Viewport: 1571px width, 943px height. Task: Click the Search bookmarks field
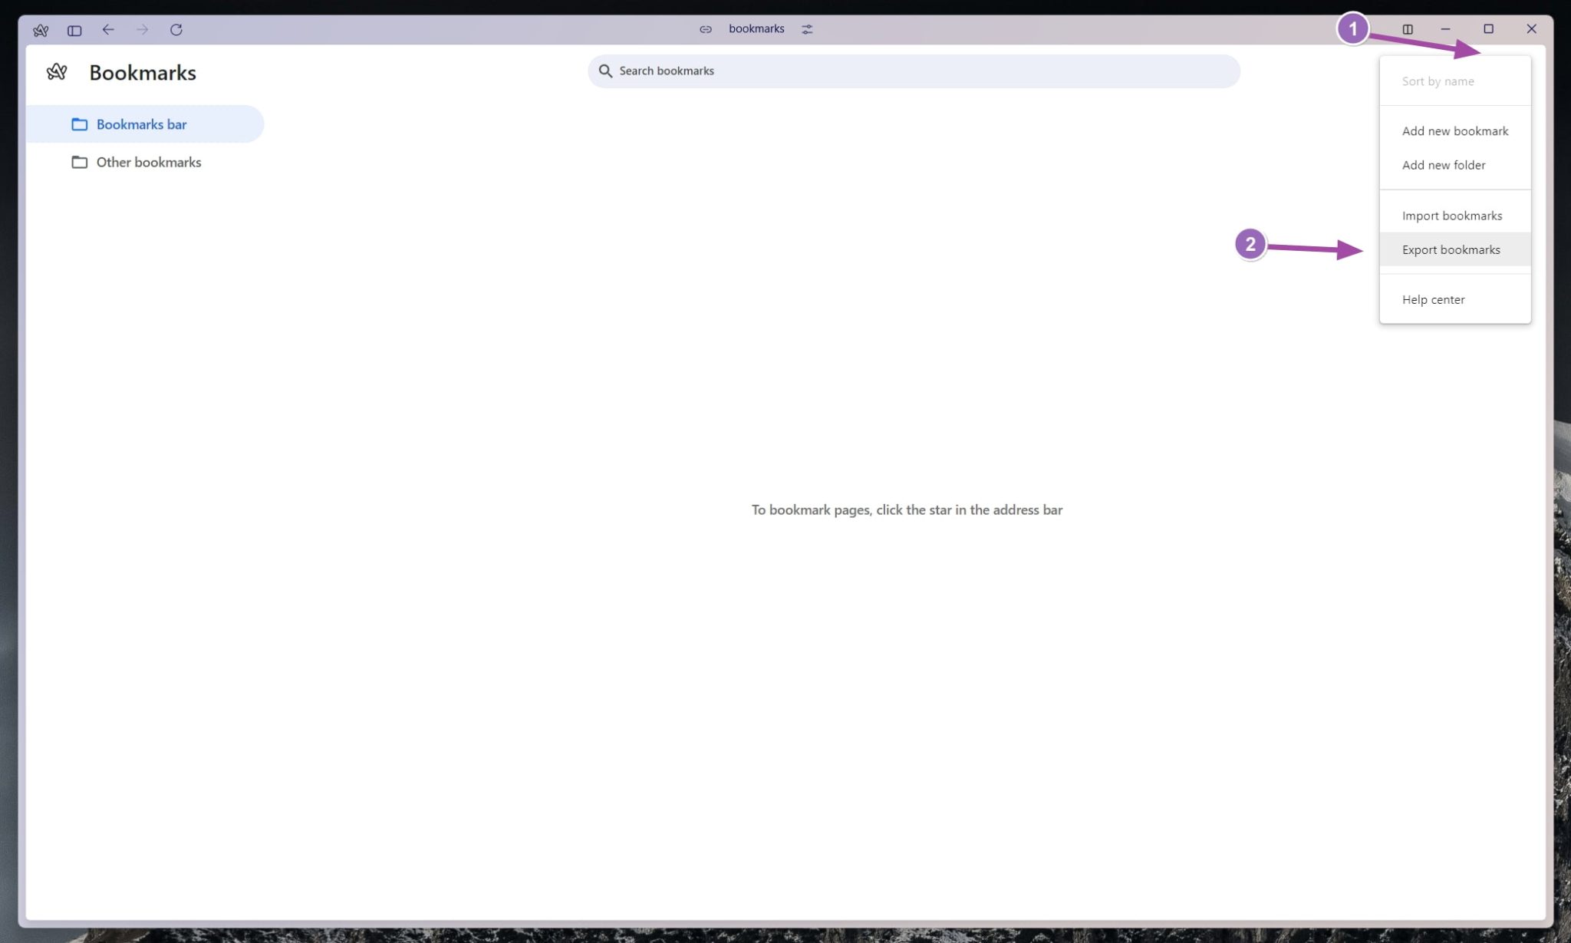pyautogui.click(x=913, y=71)
